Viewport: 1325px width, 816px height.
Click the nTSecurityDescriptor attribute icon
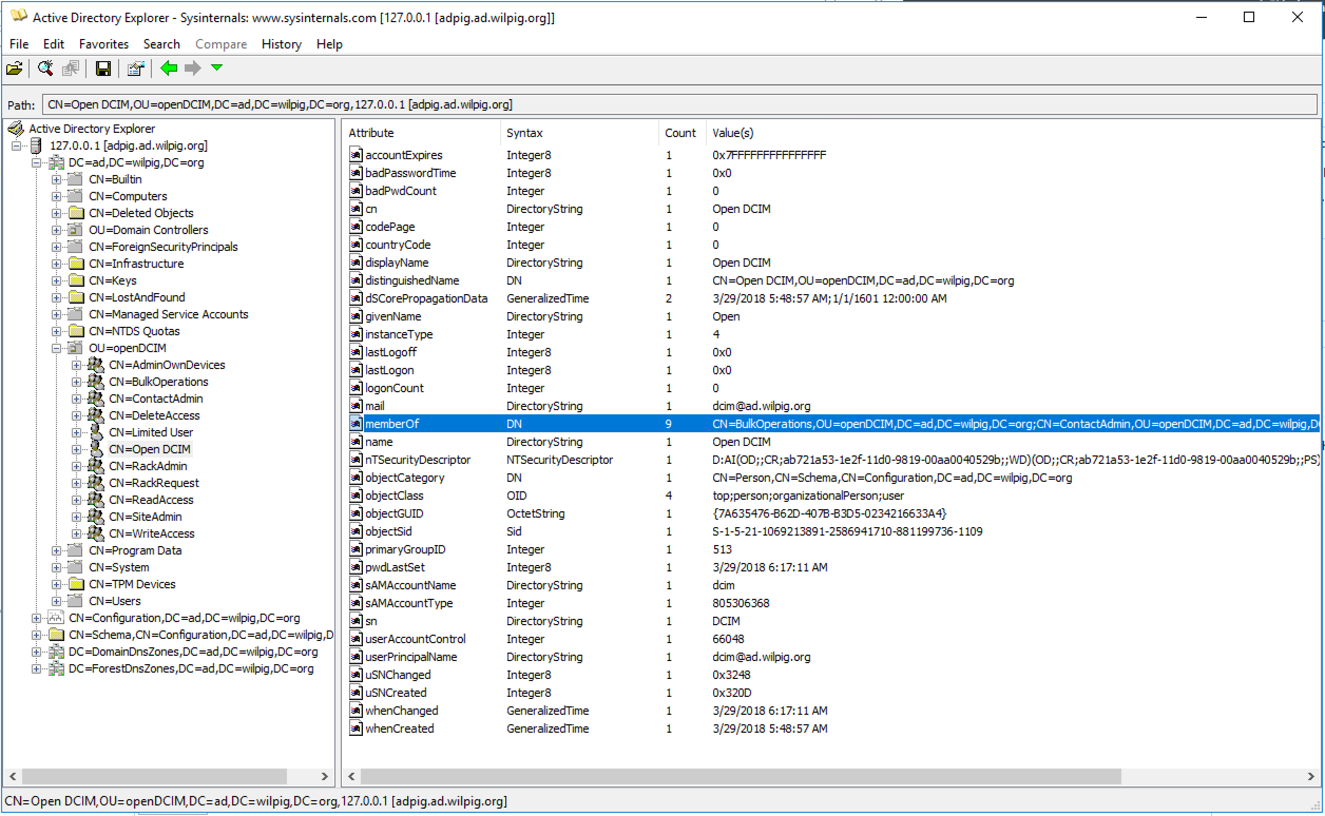pyautogui.click(x=356, y=460)
